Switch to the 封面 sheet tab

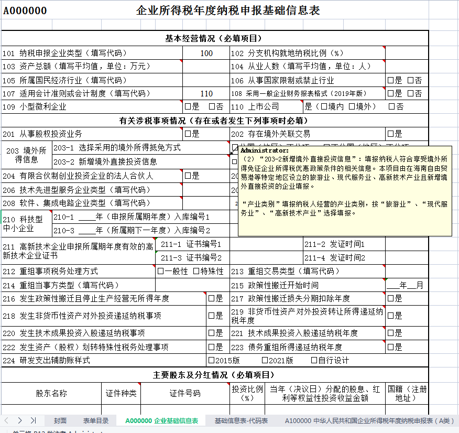click(x=59, y=420)
